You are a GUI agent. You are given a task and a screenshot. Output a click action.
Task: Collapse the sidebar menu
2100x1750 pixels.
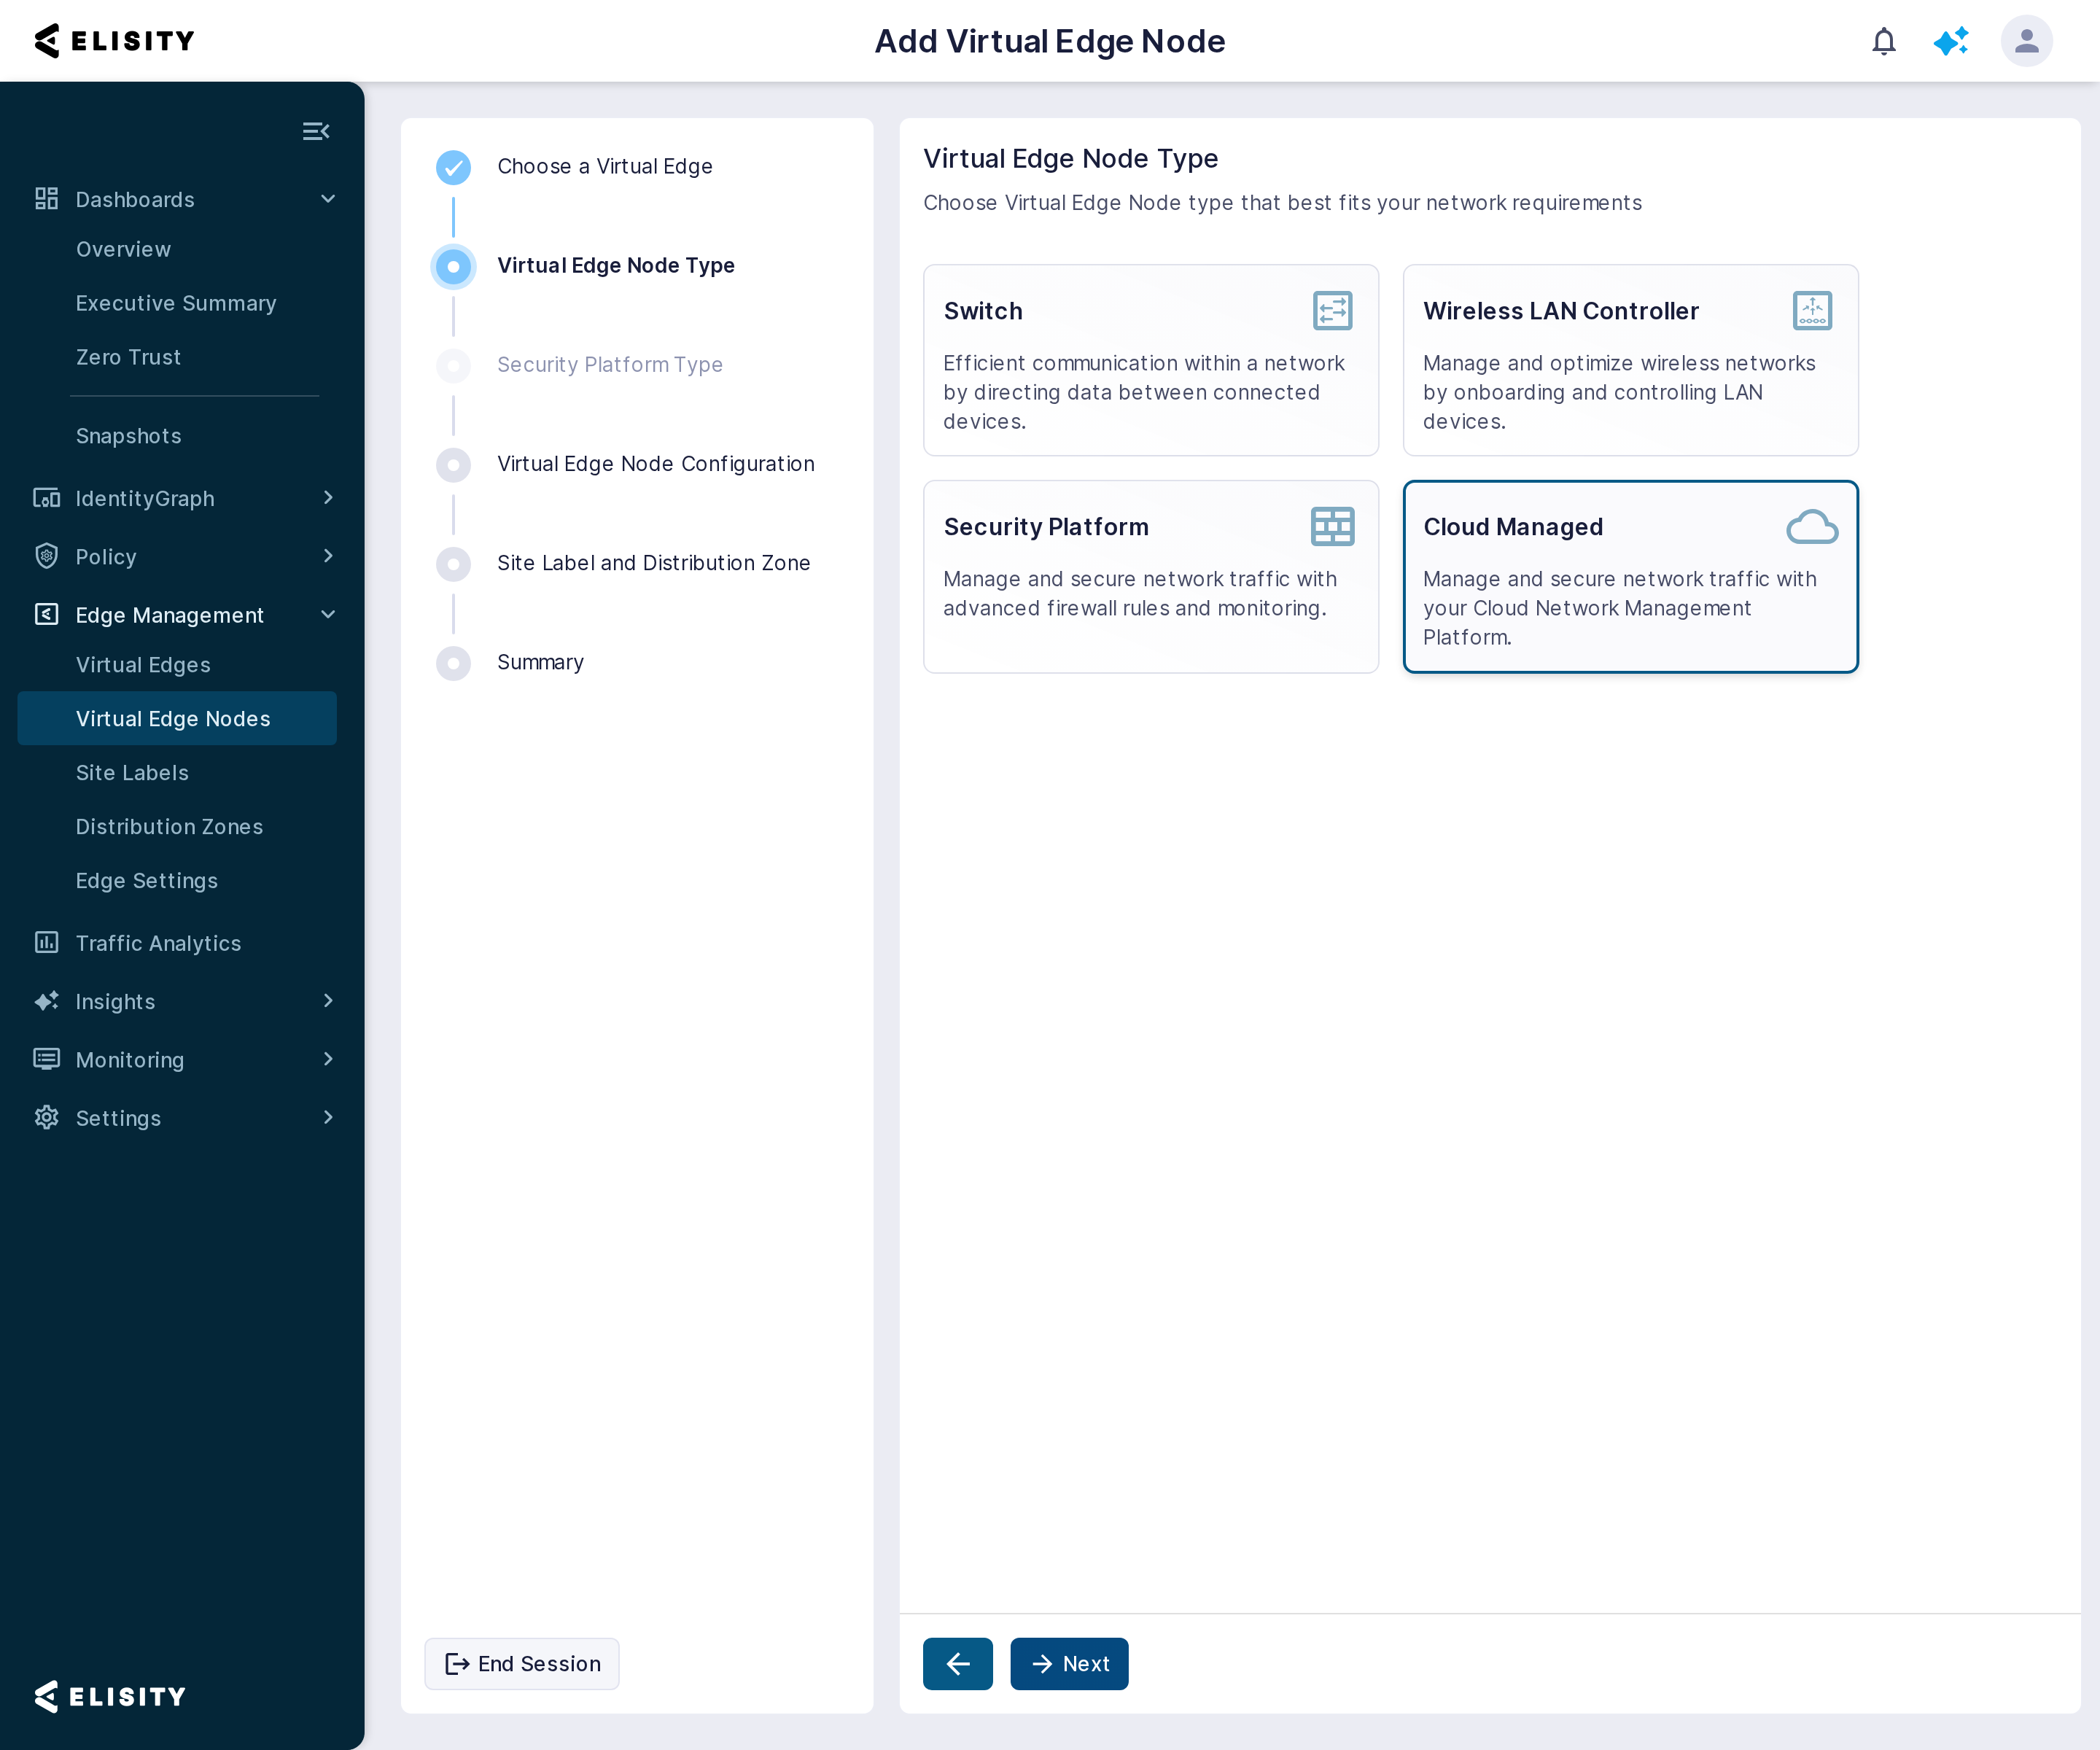click(316, 131)
